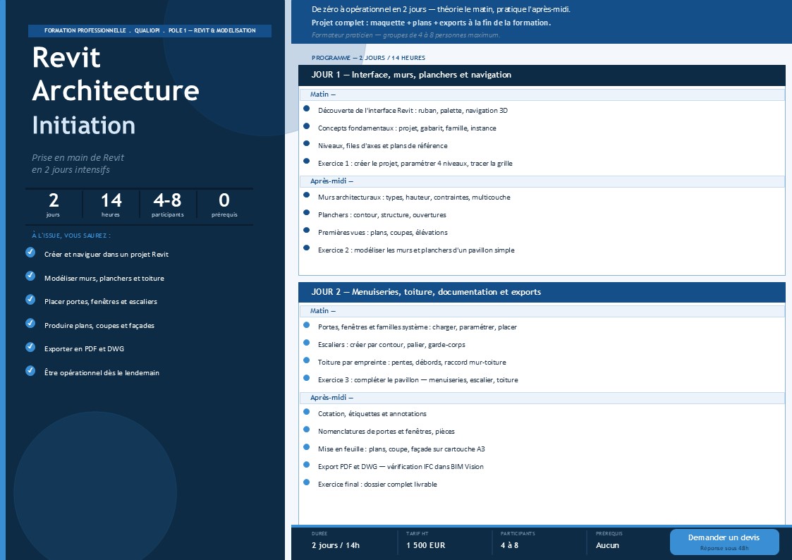Click the 'Matin —' label under JOUR 1
The image size is (792, 560).
tap(323, 95)
